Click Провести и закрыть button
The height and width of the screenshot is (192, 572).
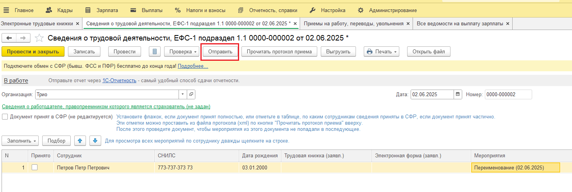(33, 51)
